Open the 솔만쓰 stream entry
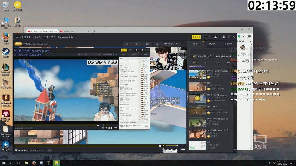Image resolution: width=296 pixels, height=166 pixels. point(211,145)
